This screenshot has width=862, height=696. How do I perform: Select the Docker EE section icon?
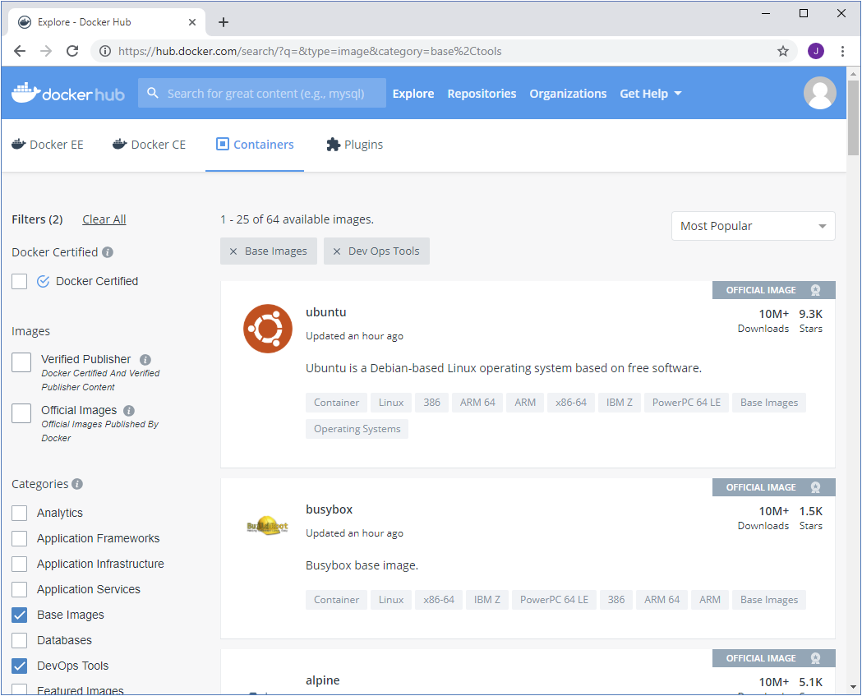coord(18,144)
